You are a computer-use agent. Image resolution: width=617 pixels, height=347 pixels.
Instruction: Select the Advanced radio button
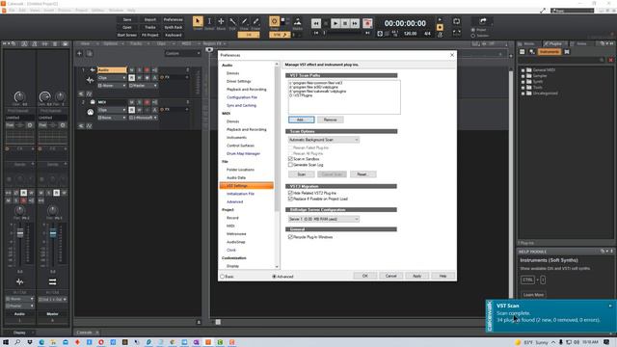[x=274, y=277]
